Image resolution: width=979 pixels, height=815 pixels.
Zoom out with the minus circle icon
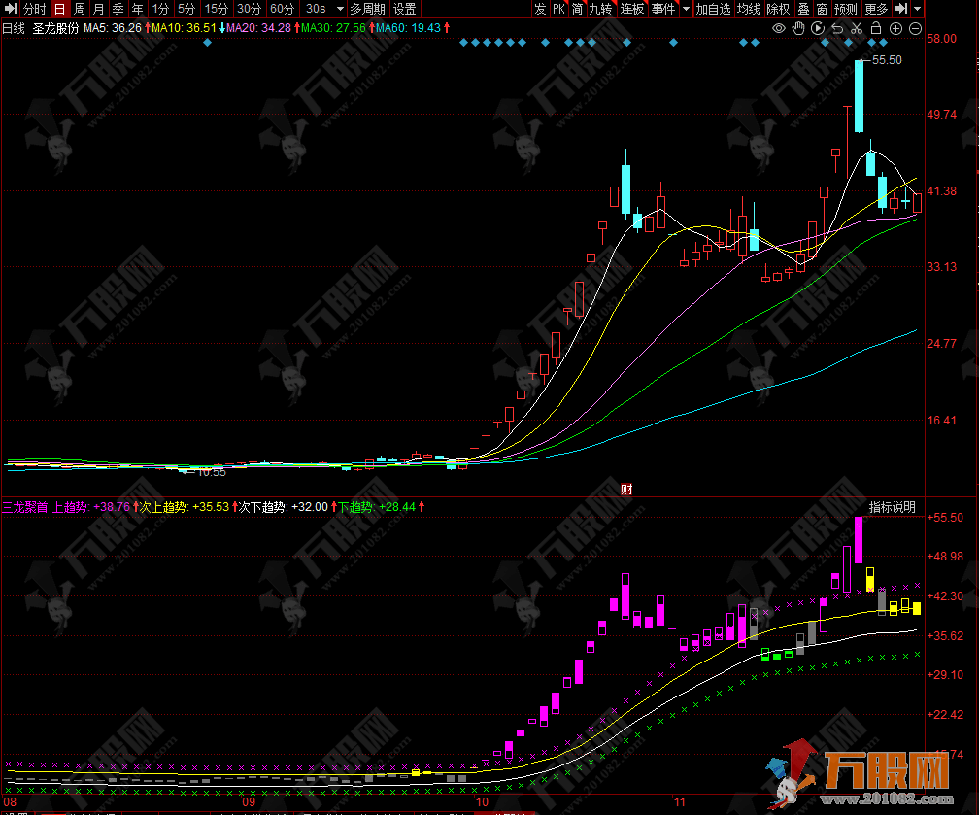click(x=915, y=29)
